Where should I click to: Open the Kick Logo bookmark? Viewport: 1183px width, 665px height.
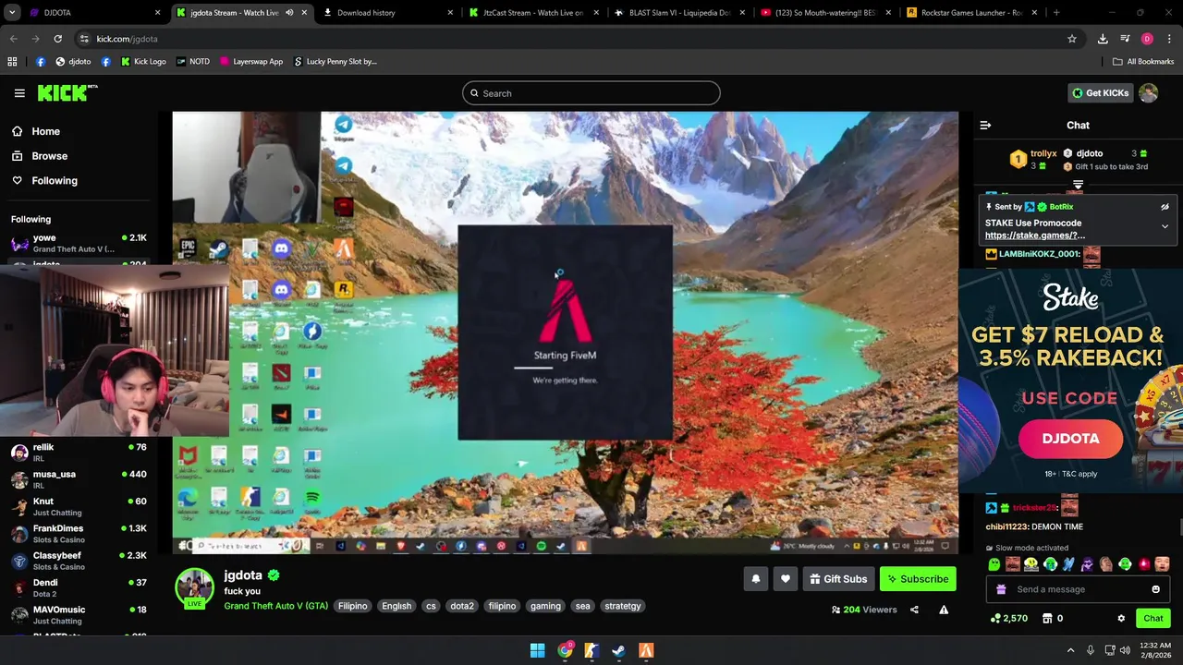[142, 62]
